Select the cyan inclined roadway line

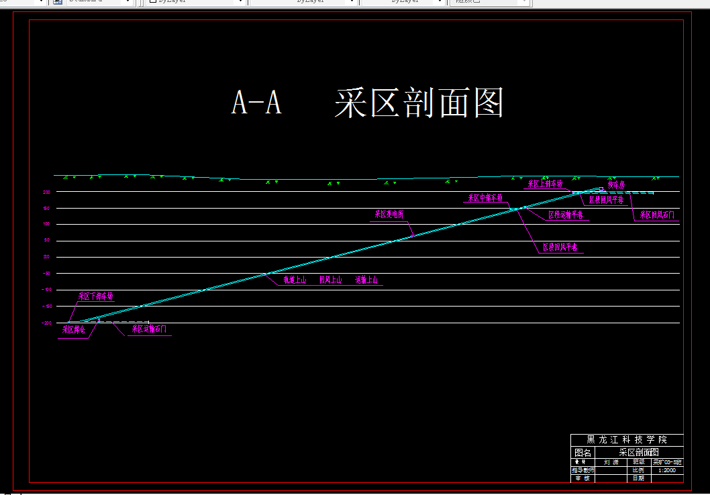coord(331,257)
